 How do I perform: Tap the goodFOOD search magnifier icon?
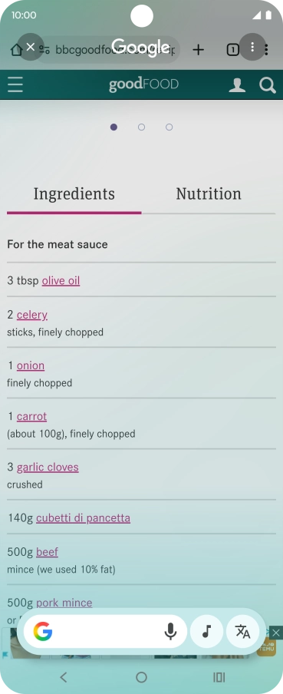pyautogui.click(x=268, y=85)
